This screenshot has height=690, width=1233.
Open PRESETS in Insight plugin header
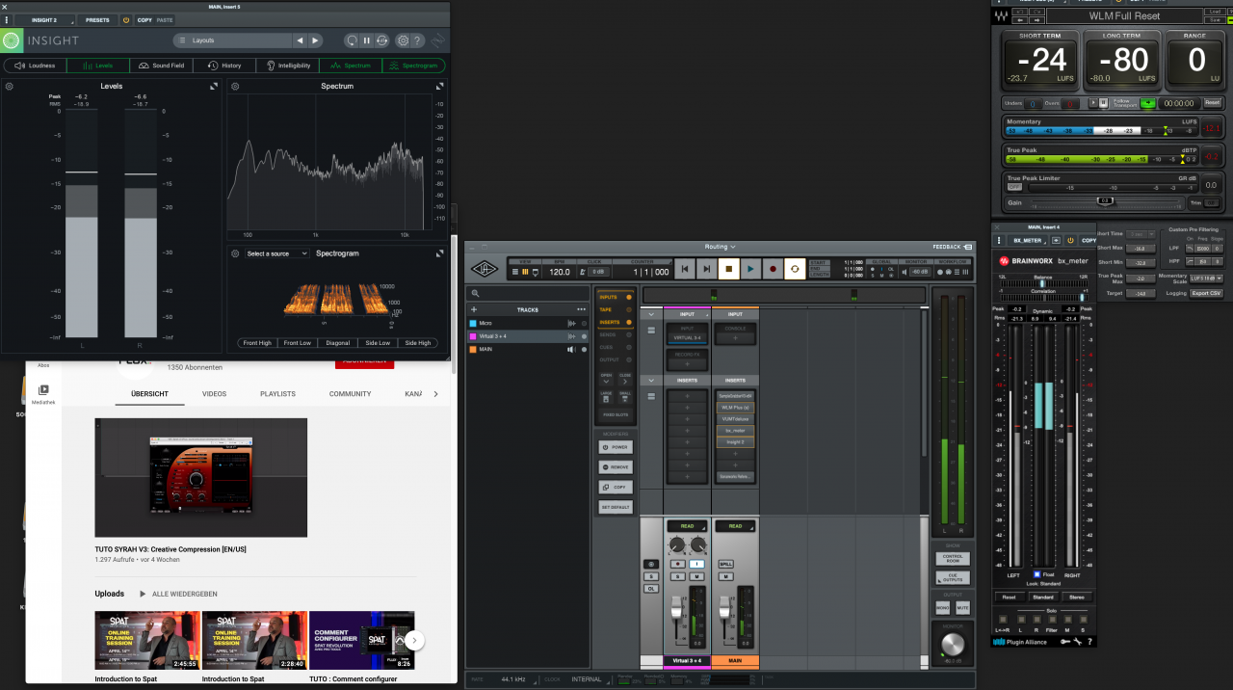pyautogui.click(x=97, y=19)
